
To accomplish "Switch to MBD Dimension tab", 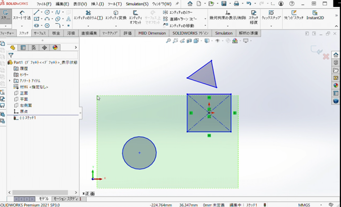I will pyautogui.click(x=152, y=33).
